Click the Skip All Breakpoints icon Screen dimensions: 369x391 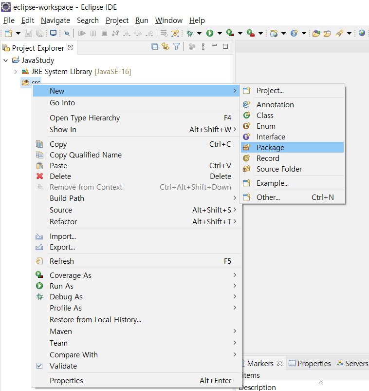tap(67, 33)
